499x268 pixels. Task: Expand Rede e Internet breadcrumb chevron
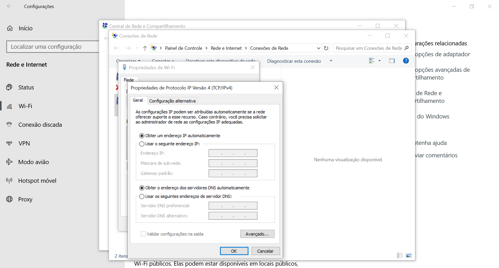pyautogui.click(x=246, y=48)
